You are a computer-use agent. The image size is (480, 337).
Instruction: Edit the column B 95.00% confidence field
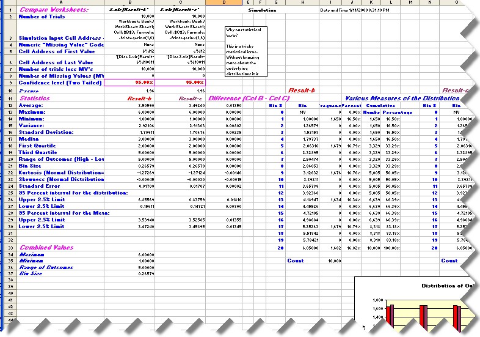click(x=129, y=83)
